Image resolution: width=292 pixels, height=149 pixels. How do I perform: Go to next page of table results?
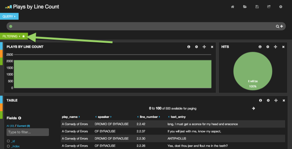(x=253, y=108)
